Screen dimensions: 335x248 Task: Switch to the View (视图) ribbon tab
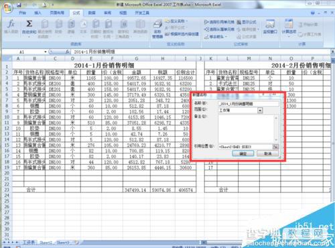click(x=123, y=13)
